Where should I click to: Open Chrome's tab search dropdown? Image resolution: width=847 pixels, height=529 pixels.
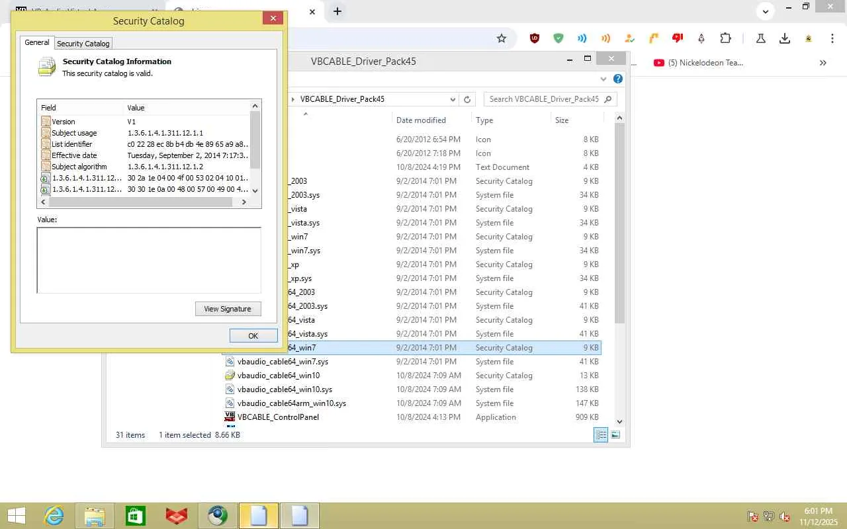(766, 11)
